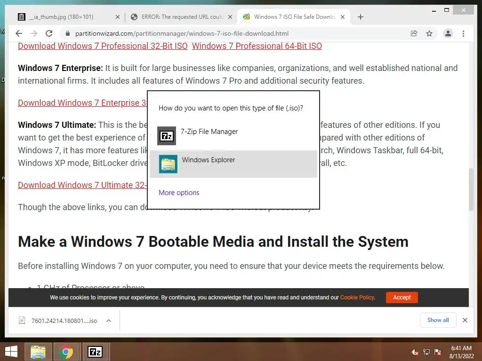Open Download Windows 7 Professional 32-Bit ISO link
This screenshot has height=361, width=482.
click(x=103, y=46)
